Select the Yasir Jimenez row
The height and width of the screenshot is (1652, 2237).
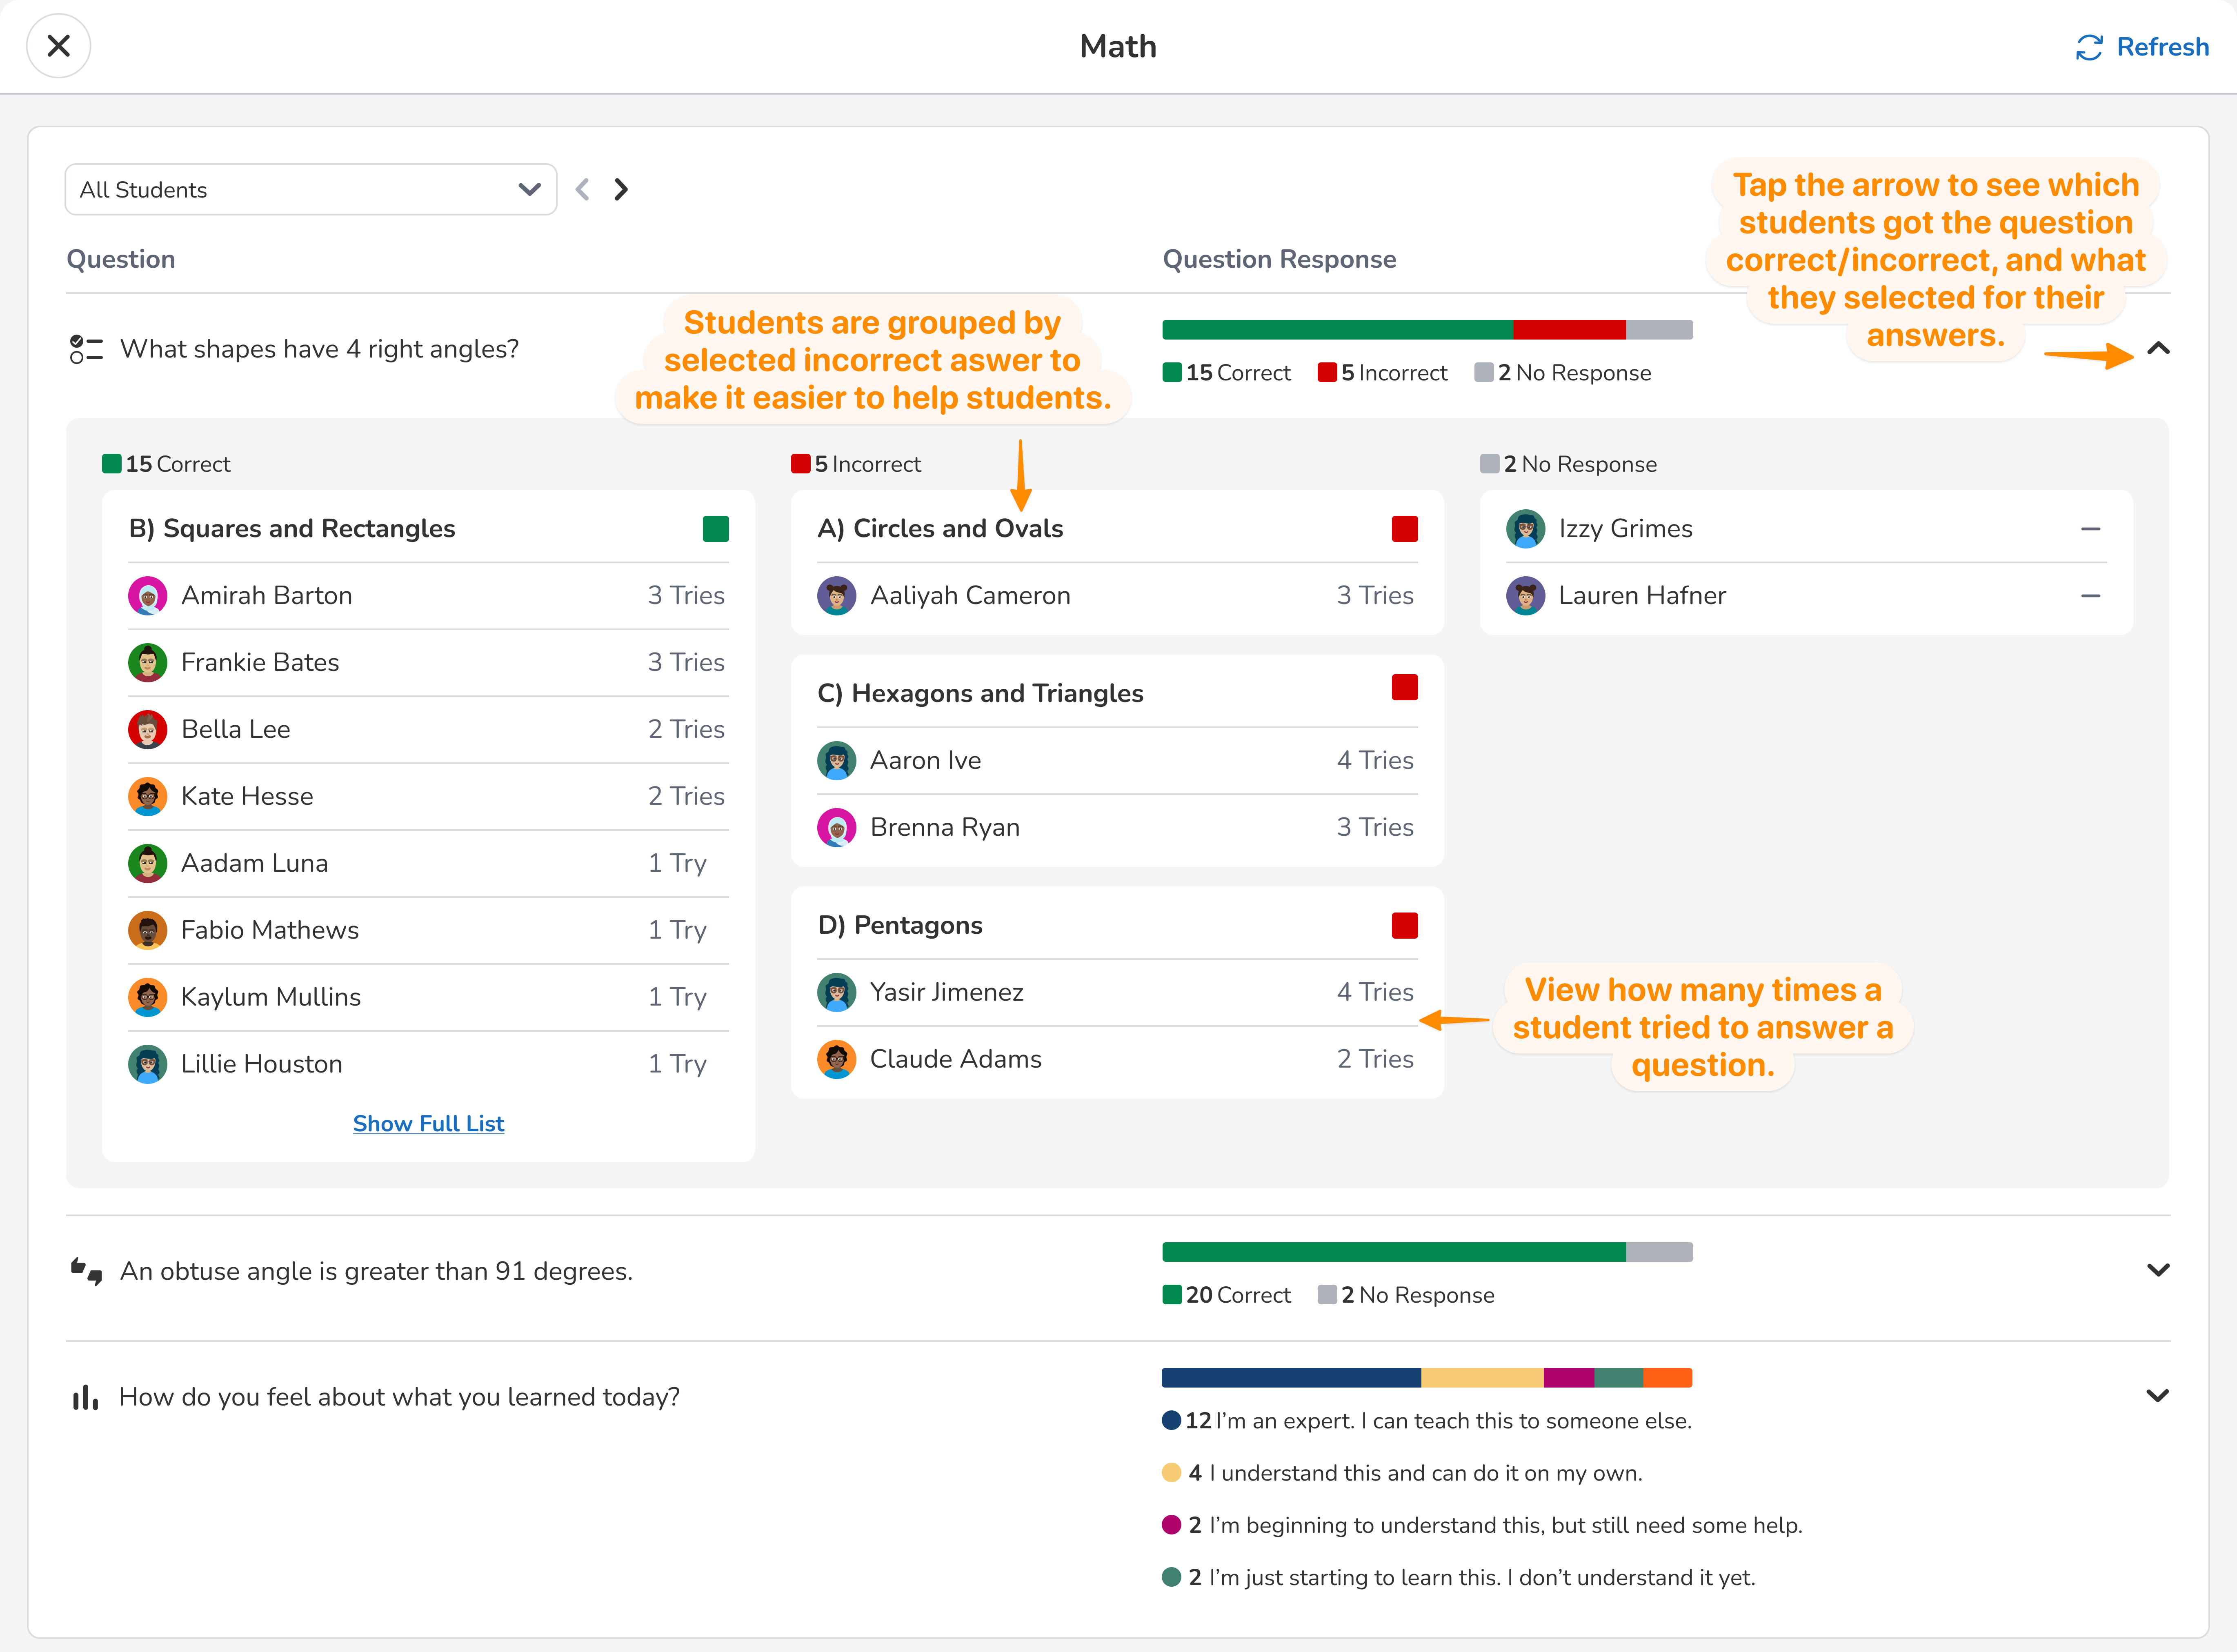[1116, 993]
